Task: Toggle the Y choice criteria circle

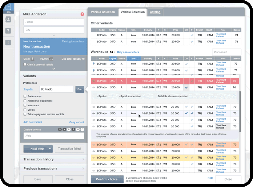Action: click(64, 130)
